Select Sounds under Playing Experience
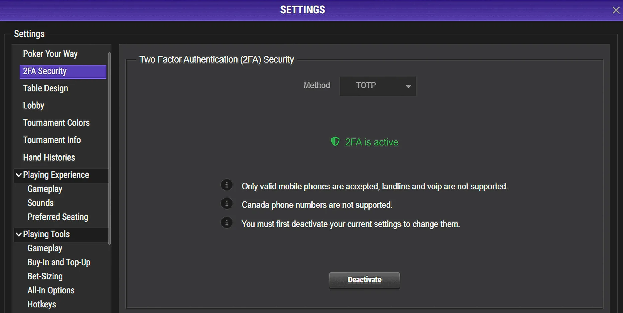This screenshot has width=623, height=313. (x=40, y=203)
